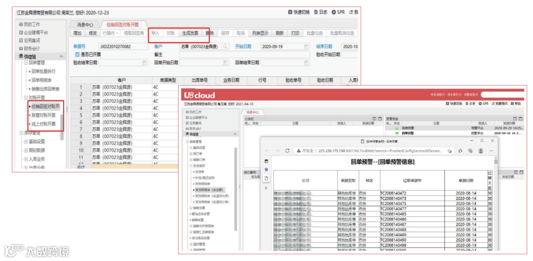Open browser more options ellipsis menu
The width and height of the screenshot is (533, 261).
coord(491,151)
